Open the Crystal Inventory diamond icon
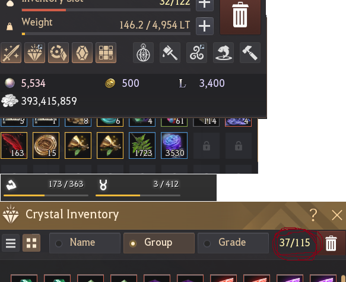Image resolution: width=346 pixels, height=282 pixels. pyautogui.click(x=34, y=53)
